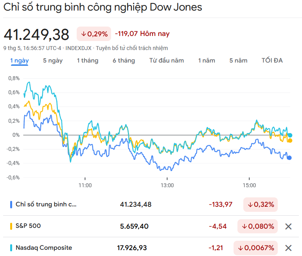This screenshot has height=256, width=302.
Task: Select the Từ đầu năm tab
Action: (x=166, y=61)
